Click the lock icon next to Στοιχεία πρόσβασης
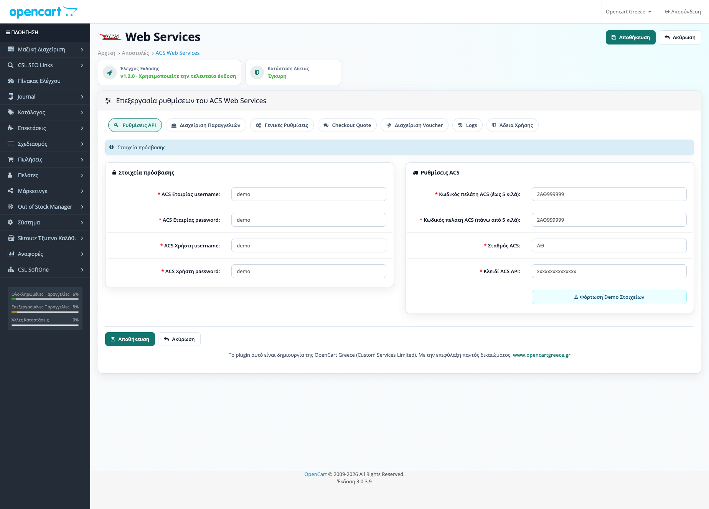 [x=114, y=173]
